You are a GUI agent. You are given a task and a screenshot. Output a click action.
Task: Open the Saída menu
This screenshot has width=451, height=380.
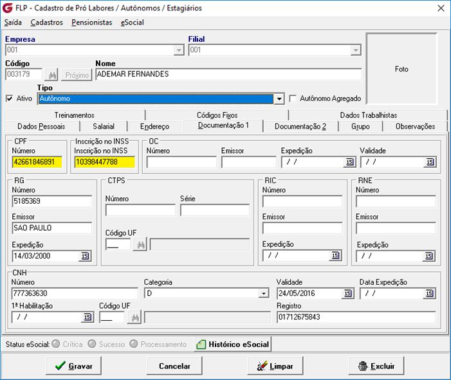tap(13, 23)
